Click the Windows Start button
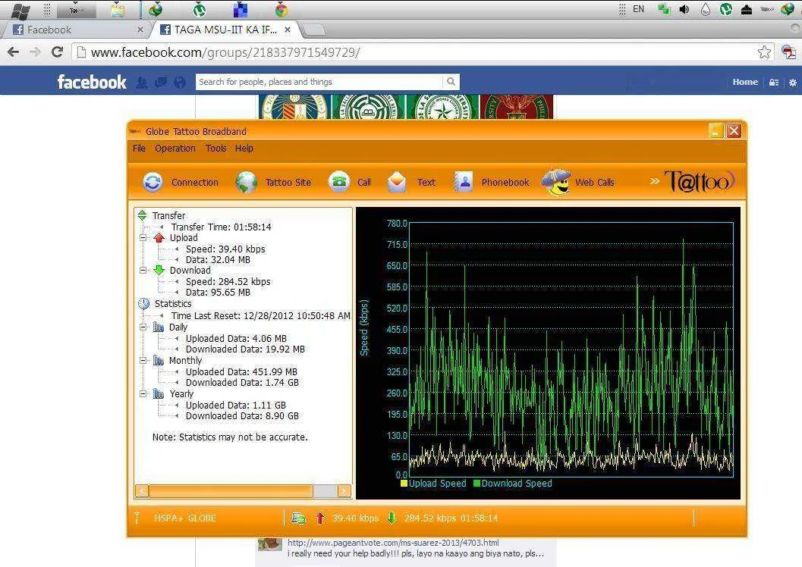The width and height of the screenshot is (802, 567). [x=20, y=10]
